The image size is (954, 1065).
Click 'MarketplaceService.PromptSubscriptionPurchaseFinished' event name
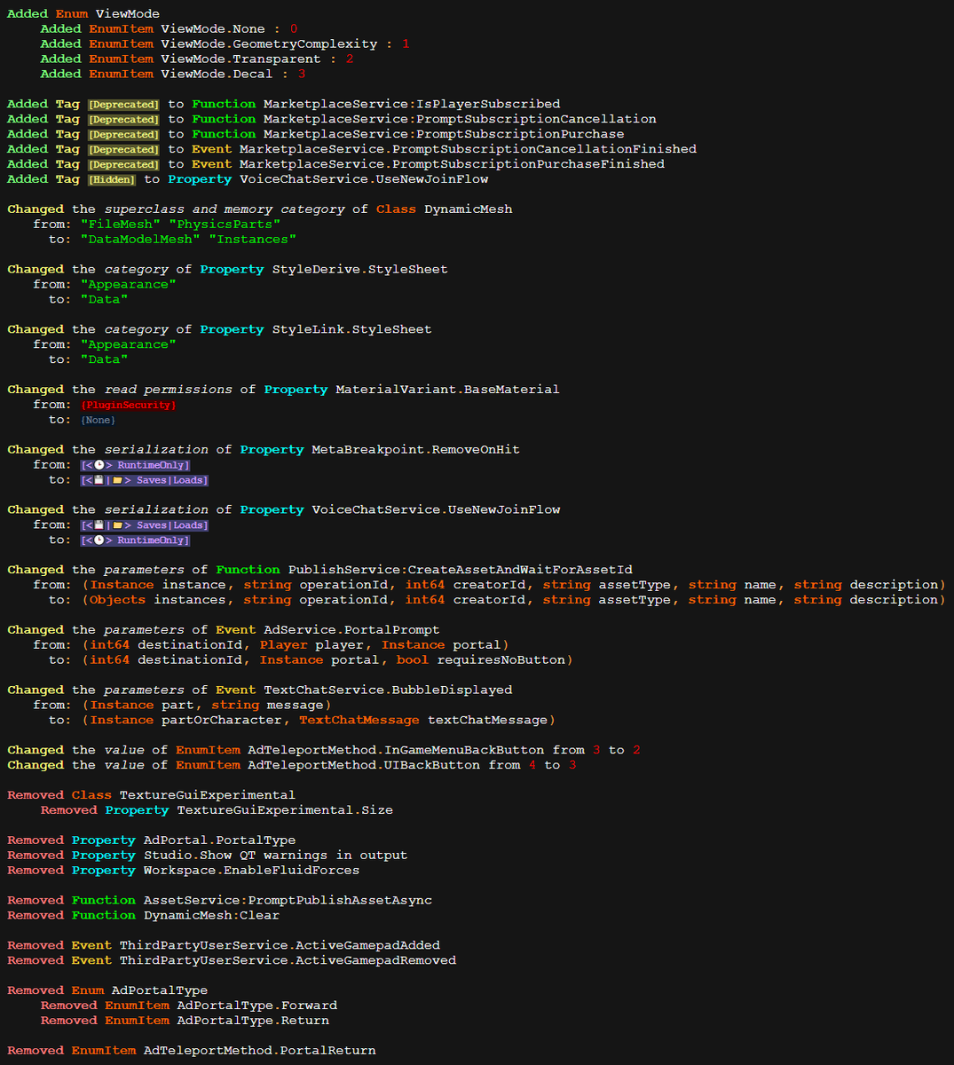click(452, 164)
